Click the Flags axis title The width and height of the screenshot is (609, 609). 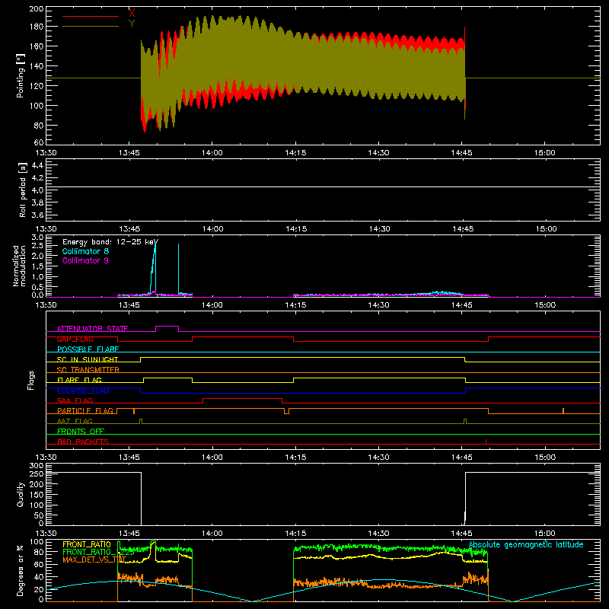[30, 380]
